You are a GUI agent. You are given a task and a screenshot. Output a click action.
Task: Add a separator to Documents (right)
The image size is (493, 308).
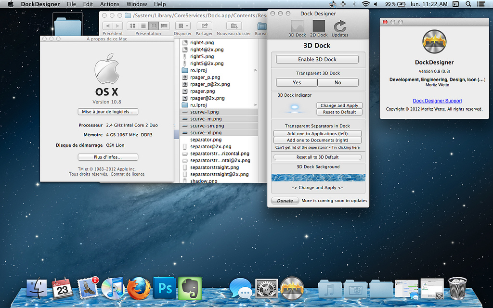317,140
